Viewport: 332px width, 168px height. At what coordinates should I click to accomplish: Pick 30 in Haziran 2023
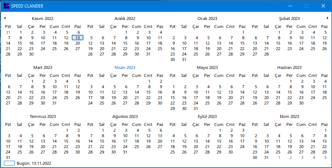[301, 103]
